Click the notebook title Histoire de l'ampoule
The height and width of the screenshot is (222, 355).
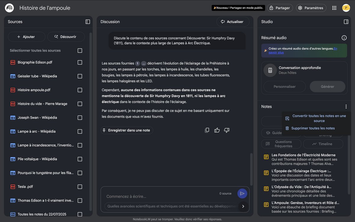(45, 8)
